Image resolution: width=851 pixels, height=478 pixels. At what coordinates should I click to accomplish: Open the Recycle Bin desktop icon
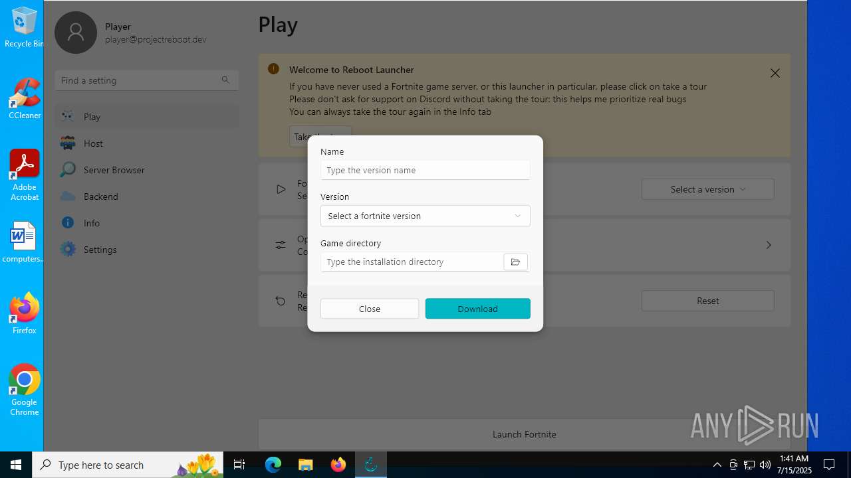point(24,28)
